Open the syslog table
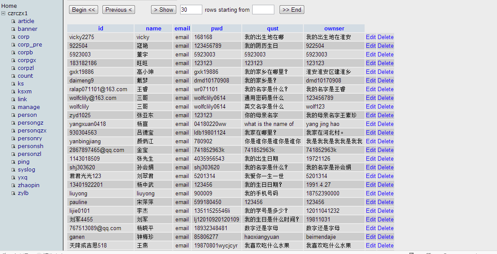Viewport: 497px width, 254px height. [x=26, y=170]
